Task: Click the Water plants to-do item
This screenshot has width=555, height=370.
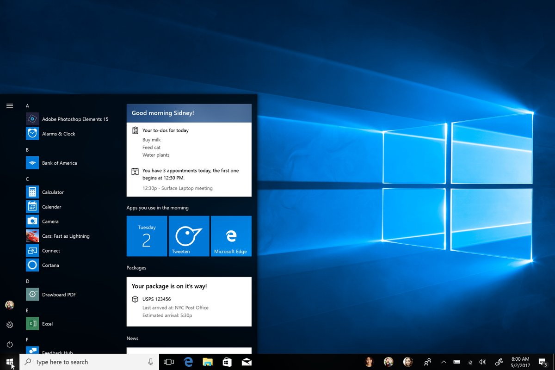Action: pyautogui.click(x=156, y=155)
